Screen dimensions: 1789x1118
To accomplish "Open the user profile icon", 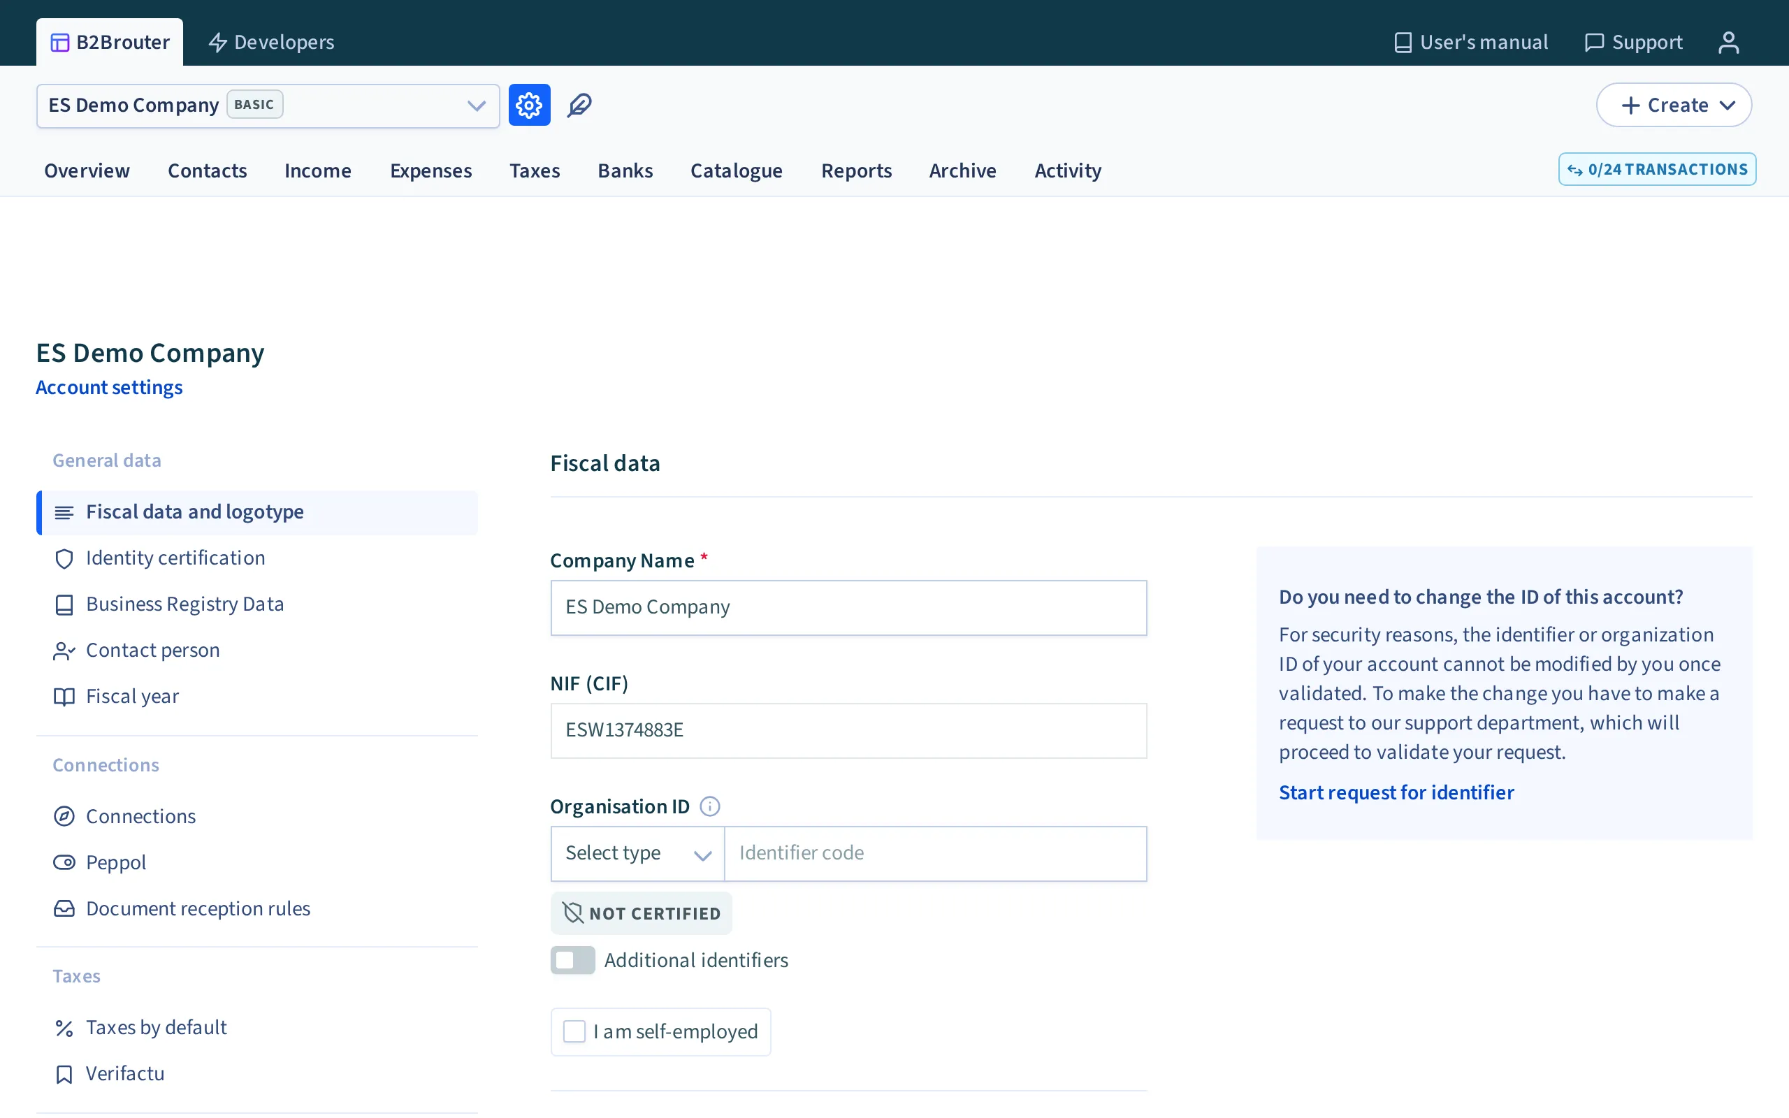I will pyautogui.click(x=1728, y=42).
